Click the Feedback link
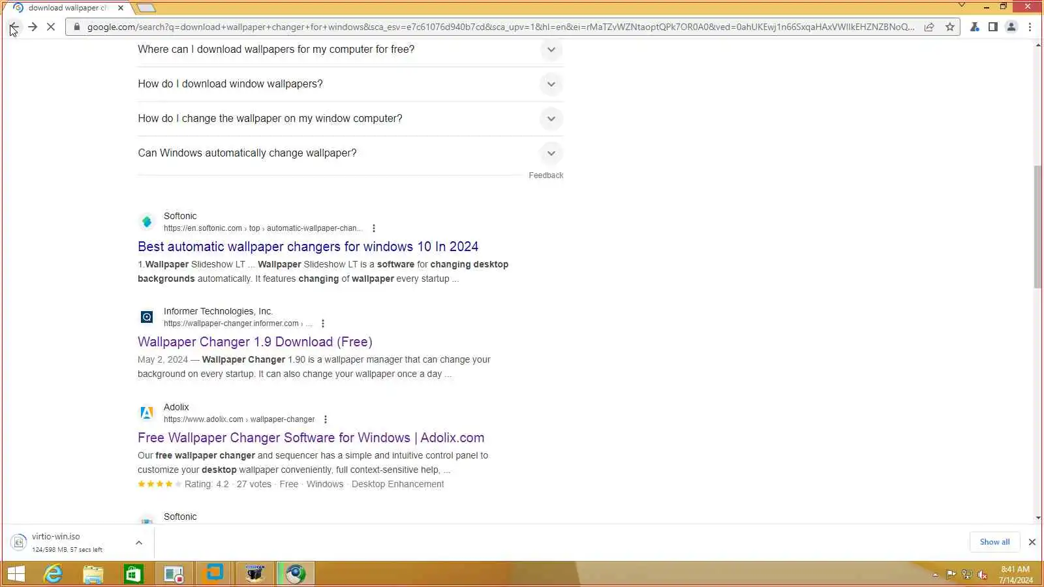Image resolution: width=1044 pixels, height=587 pixels. pos(545,175)
